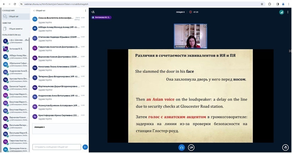This screenshot has height=153, width=292.
Task: Click the Антонова М. Б. presenter badge
Action: (101, 17)
